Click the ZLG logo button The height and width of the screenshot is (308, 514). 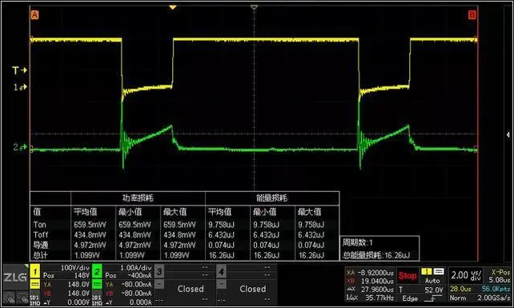click(15, 277)
